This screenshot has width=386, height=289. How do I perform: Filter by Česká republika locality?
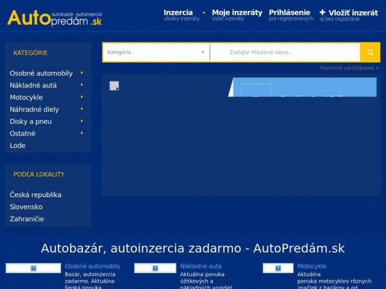tap(35, 195)
